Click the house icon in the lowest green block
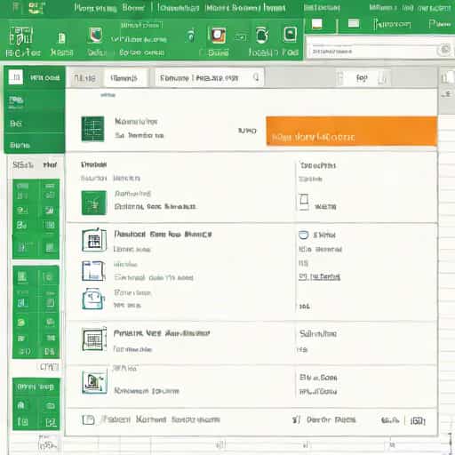455x455 pixels. click(21, 405)
